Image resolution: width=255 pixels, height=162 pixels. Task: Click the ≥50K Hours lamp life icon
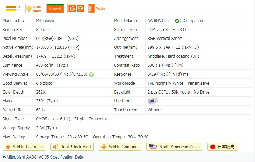point(34,9)
